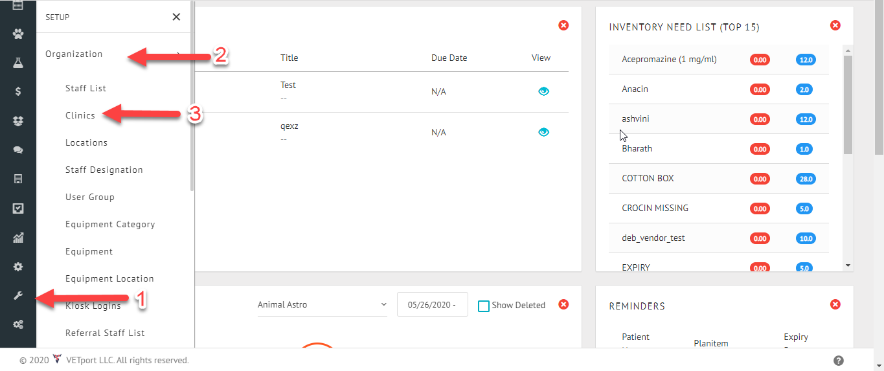Click the CROCIN MISSING inventory item
Image resolution: width=884 pixels, height=371 pixels.
pyautogui.click(x=655, y=208)
